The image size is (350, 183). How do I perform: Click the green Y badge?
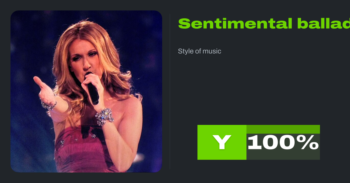222,142
